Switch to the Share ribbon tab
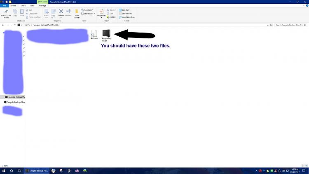This screenshot has height=174, width=309. pos(23,5)
